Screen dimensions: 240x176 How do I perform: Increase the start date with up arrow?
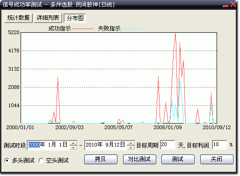pyautogui.click(x=73, y=143)
